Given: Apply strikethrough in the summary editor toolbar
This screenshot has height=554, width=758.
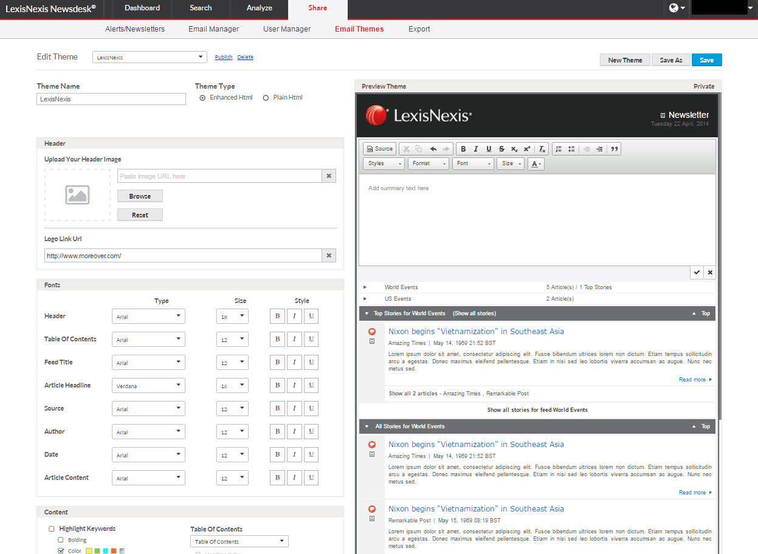Looking at the screenshot, I should pyautogui.click(x=501, y=149).
